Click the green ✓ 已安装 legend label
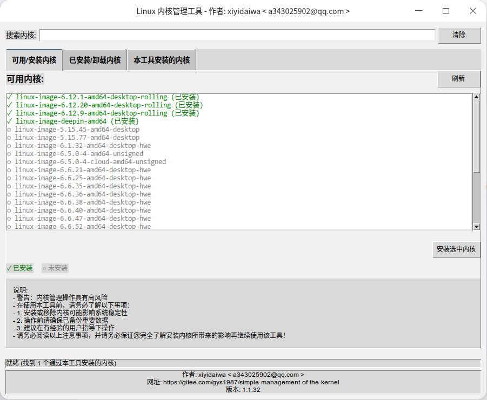 point(19,268)
